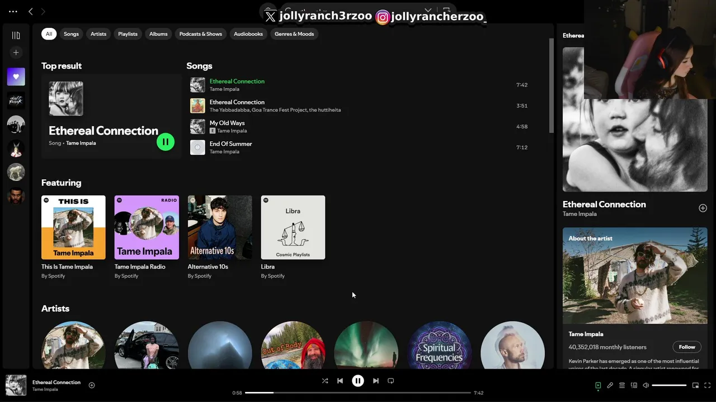Select the All filter chip
Screen dimensions: 716x402
click(x=49, y=34)
